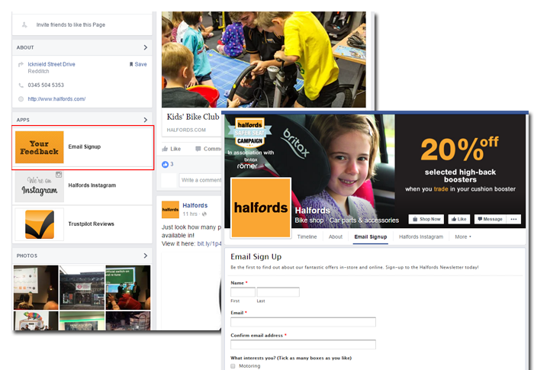
Task: Open the bit.ly link in the post
Action: tap(209, 243)
